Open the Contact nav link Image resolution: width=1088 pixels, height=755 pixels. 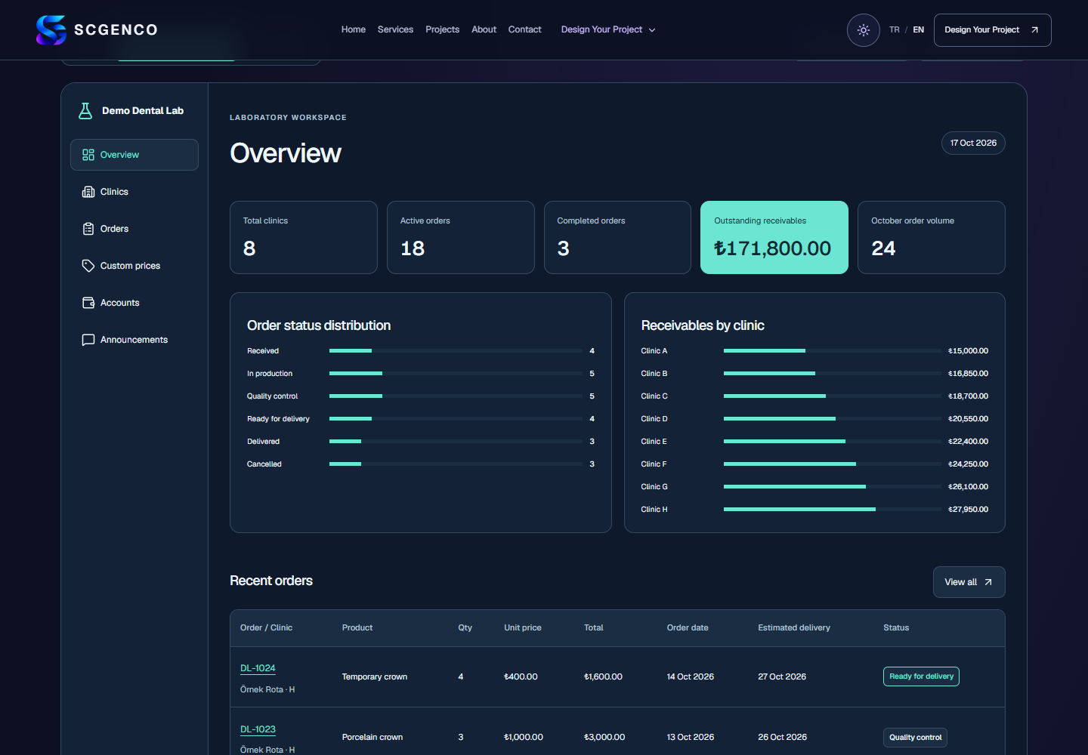[x=524, y=30]
